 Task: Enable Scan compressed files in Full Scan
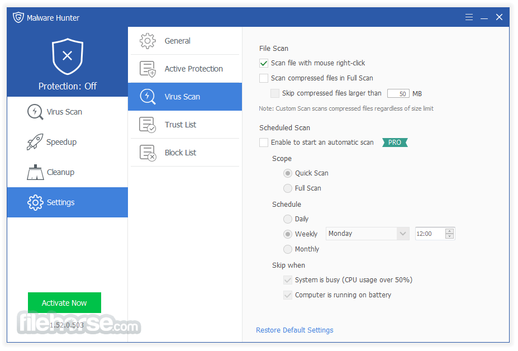click(x=264, y=78)
